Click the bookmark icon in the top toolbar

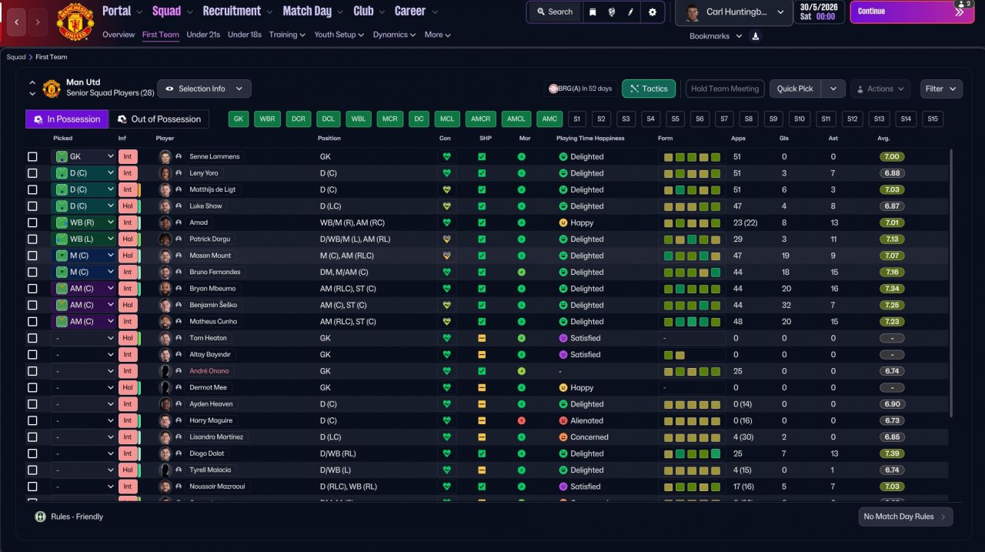point(592,12)
